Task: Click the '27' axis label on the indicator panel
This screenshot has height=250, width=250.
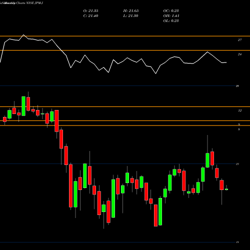Action: click(x=239, y=40)
